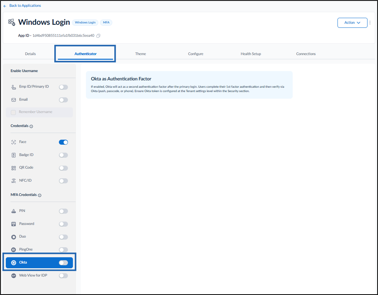
Task: Click the App ID value text
Action: [63, 35]
